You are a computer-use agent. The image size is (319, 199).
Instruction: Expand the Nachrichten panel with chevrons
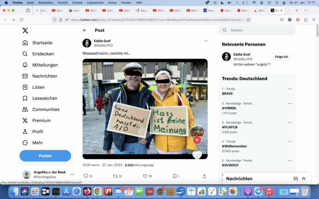304,178
